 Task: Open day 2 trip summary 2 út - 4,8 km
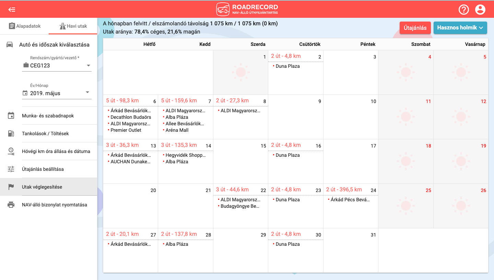point(286,56)
